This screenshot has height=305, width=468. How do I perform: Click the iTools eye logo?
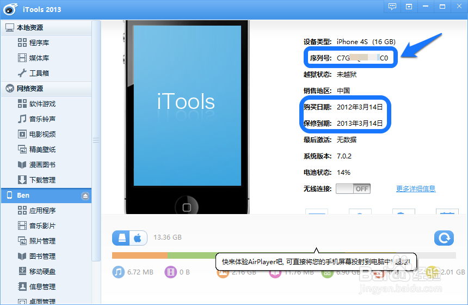11,9
